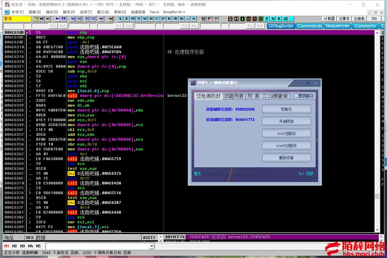The image size is (387, 258).
Task: Go to address with the arrow icon
Action: (111, 19)
